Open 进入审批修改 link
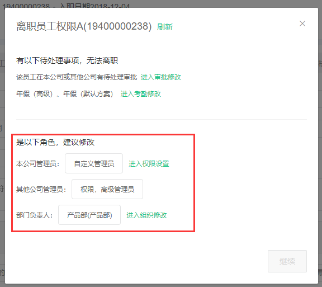This screenshot has height=287, width=322. click(x=161, y=77)
